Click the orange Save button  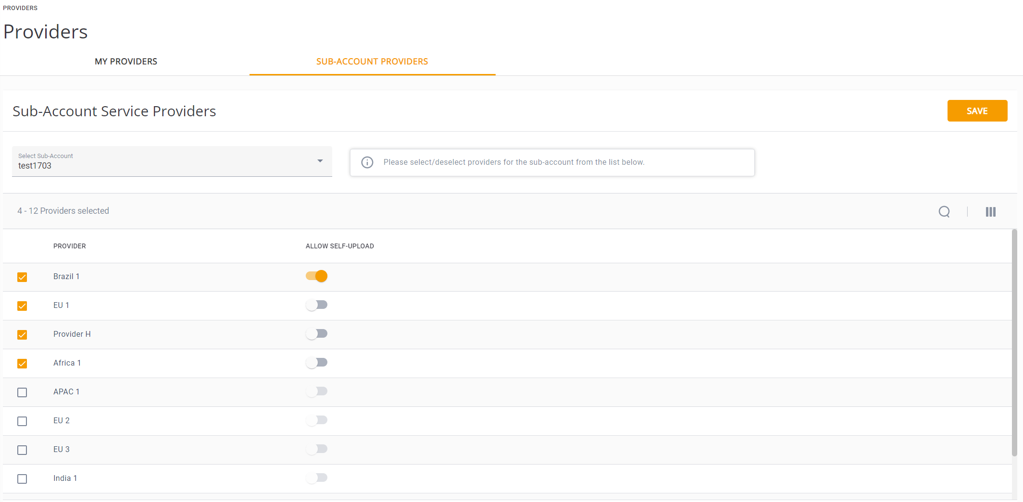click(x=977, y=111)
